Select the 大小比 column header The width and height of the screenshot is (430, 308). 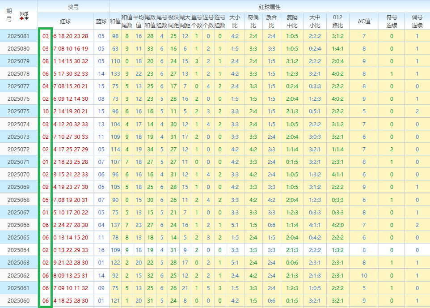coord(235,21)
